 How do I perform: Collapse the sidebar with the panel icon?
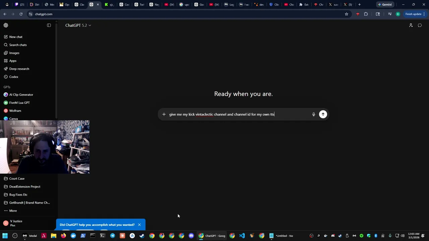click(49, 25)
